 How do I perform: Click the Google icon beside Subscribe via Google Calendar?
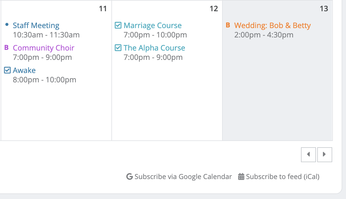tap(130, 177)
